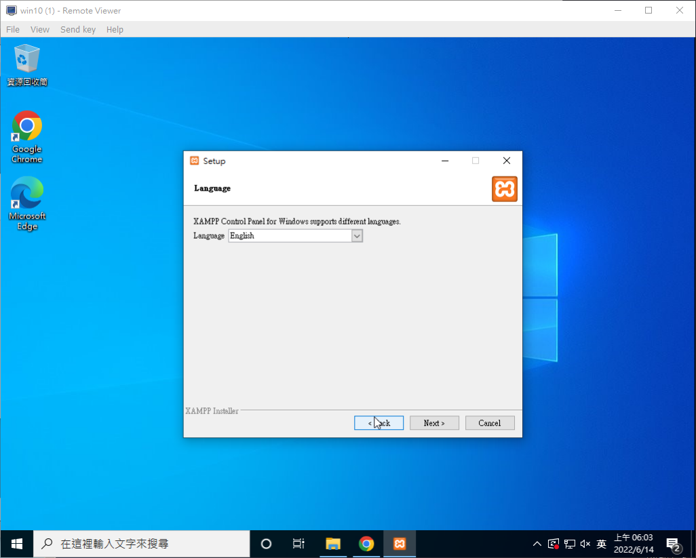Click the Cortana circle icon
The width and height of the screenshot is (696, 558).
point(266,544)
